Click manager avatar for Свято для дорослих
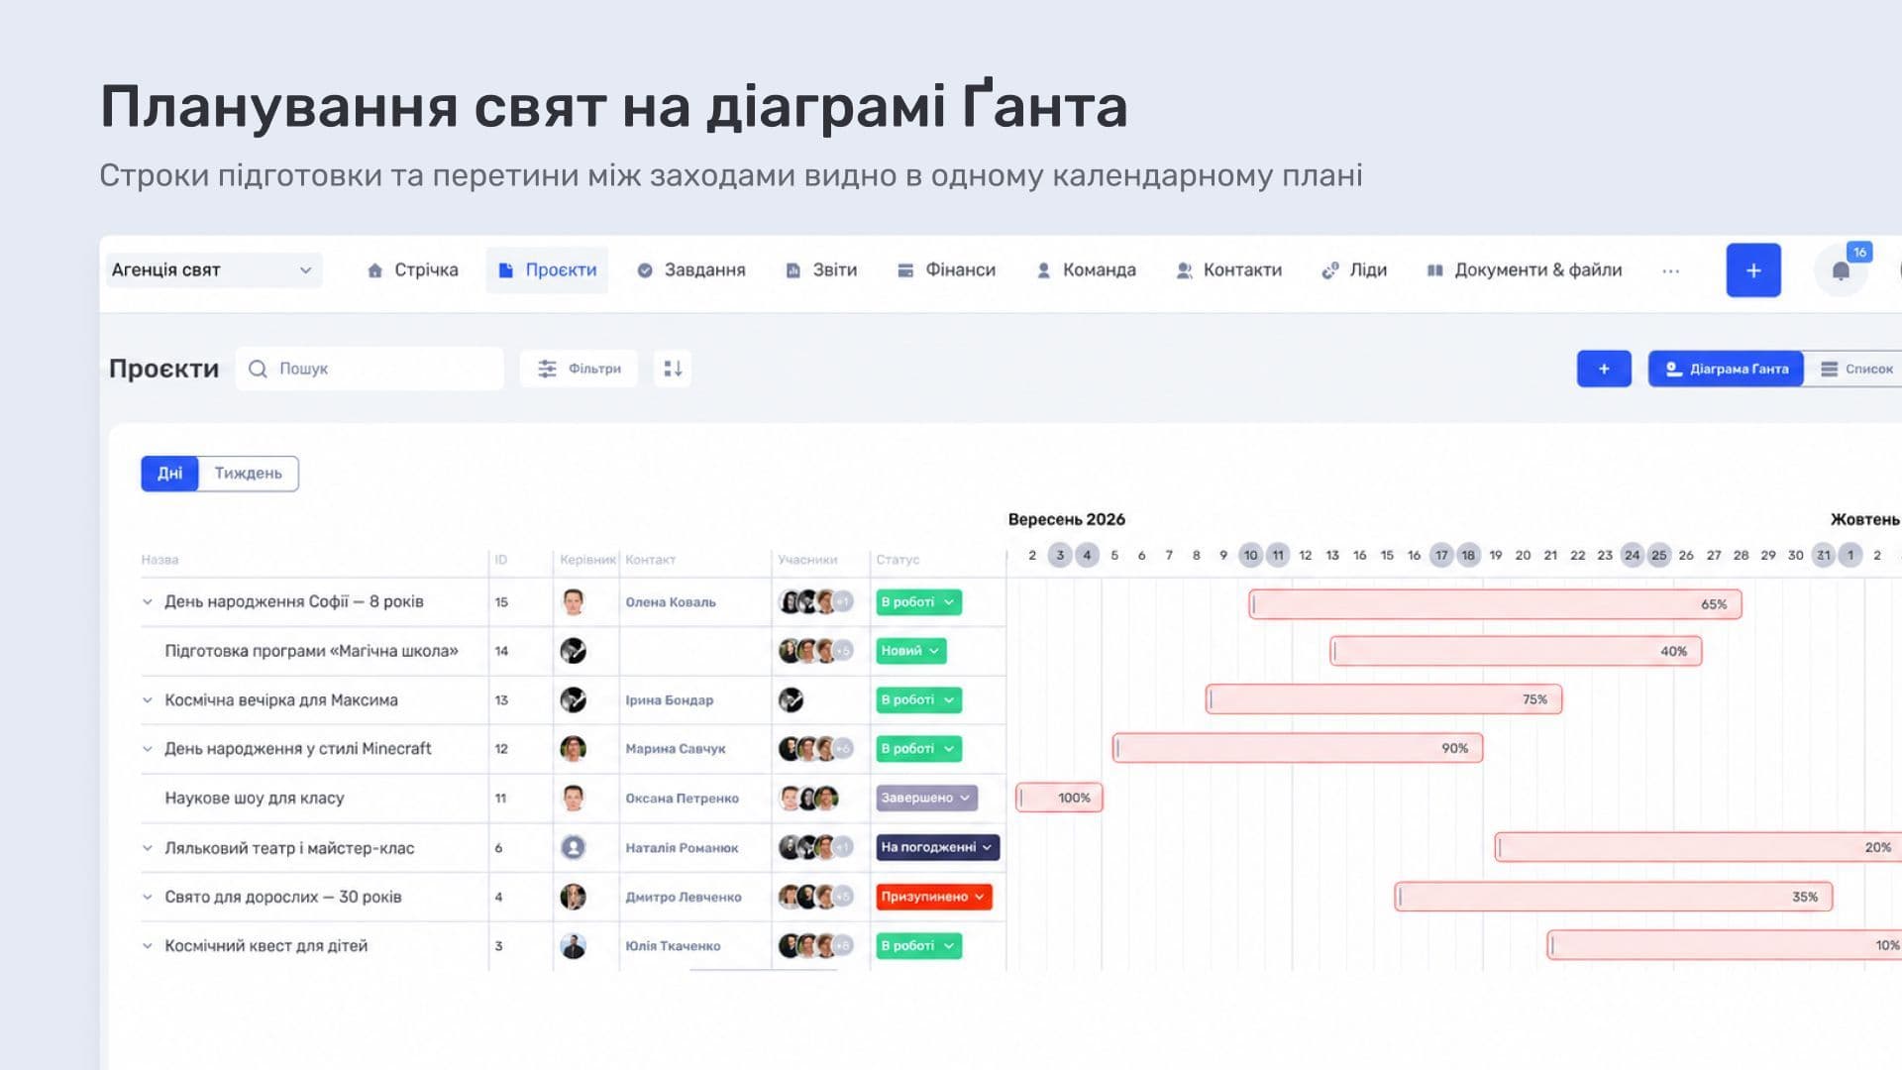 [573, 897]
